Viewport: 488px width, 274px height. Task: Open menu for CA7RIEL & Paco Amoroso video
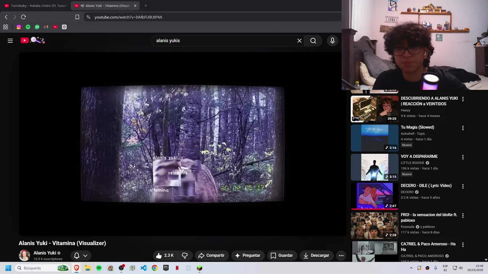(x=463, y=245)
